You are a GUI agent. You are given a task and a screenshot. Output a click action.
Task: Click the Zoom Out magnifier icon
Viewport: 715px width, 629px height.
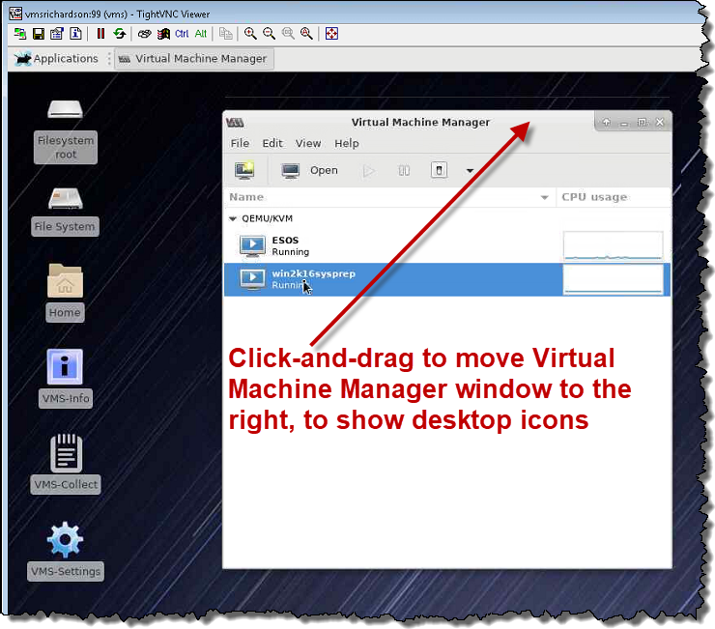tap(269, 34)
